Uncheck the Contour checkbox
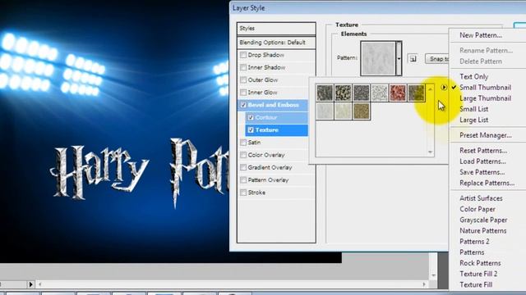 click(x=251, y=117)
